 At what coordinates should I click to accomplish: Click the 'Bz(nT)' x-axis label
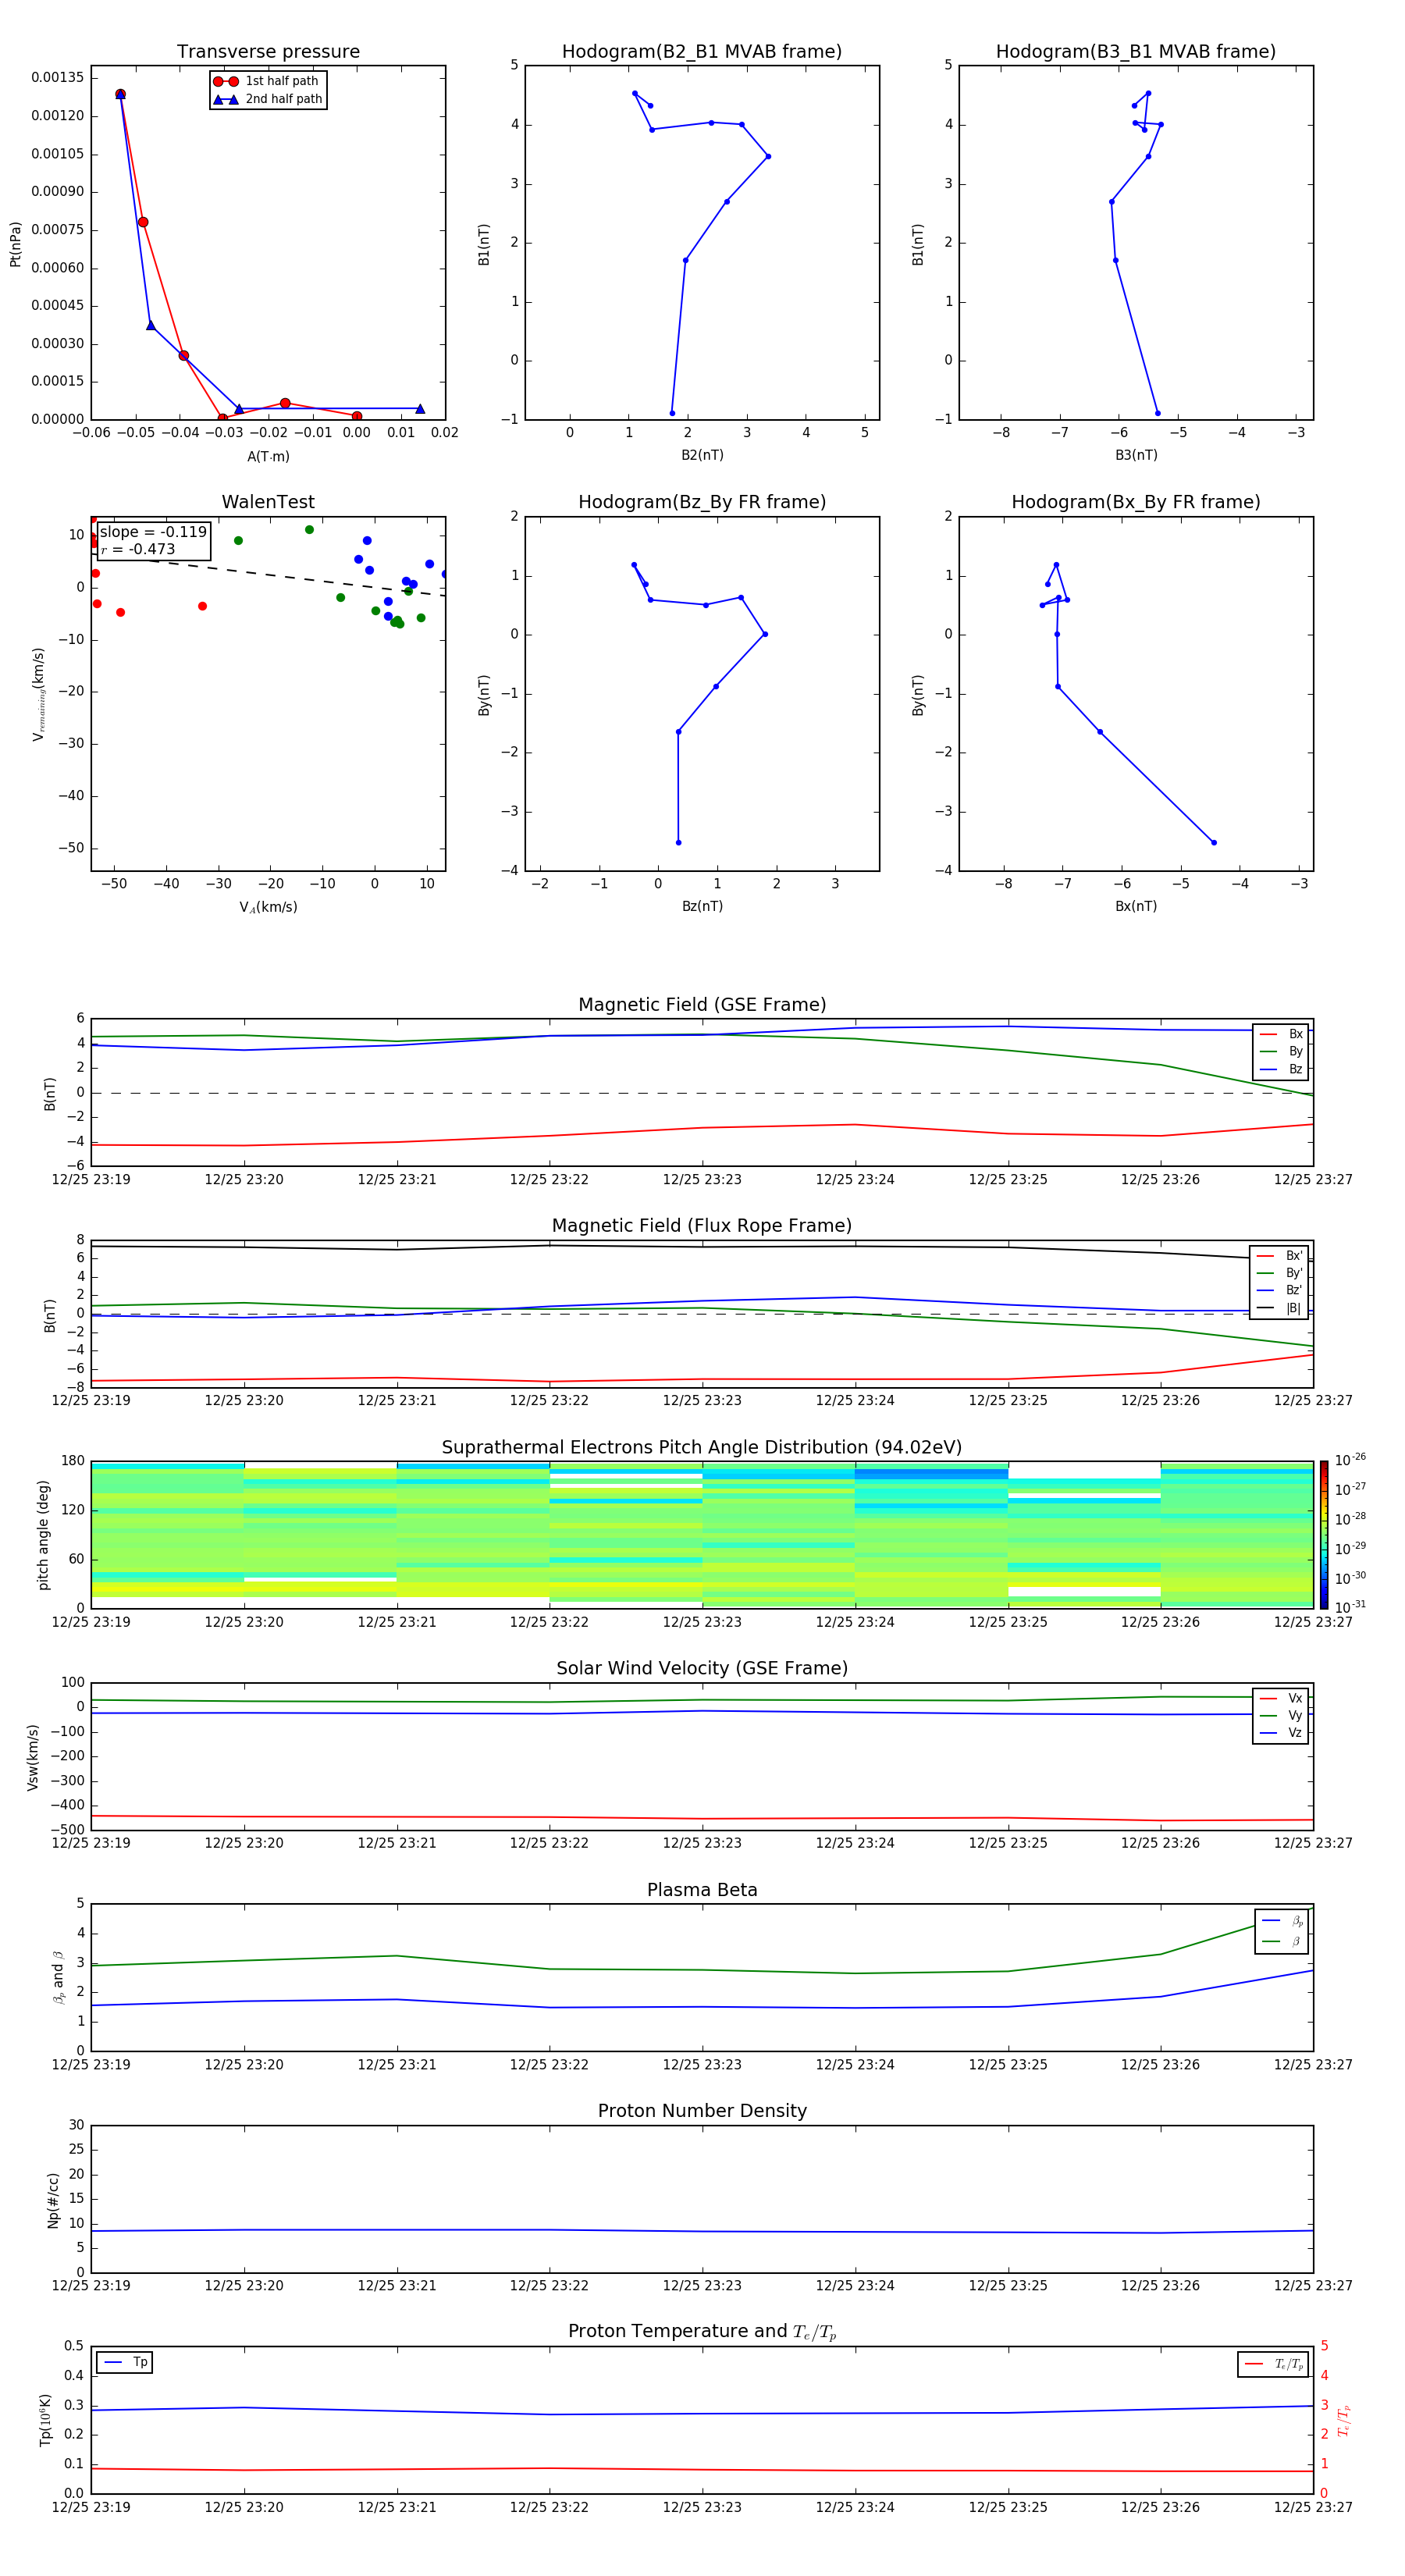click(702, 906)
